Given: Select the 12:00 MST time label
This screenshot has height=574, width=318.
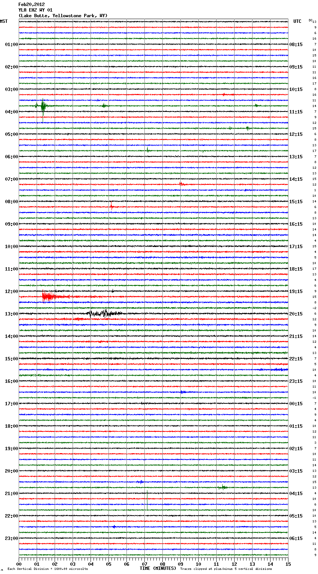Looking at the screenshot, I should pyautogui.click(x=12, y=291).
